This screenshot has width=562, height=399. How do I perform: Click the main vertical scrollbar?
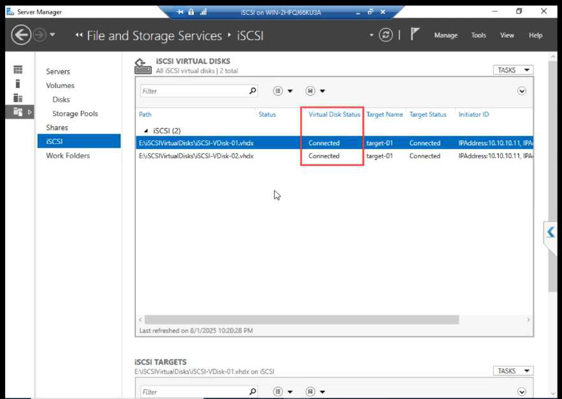pyautogui.click(x=552, y=176)
